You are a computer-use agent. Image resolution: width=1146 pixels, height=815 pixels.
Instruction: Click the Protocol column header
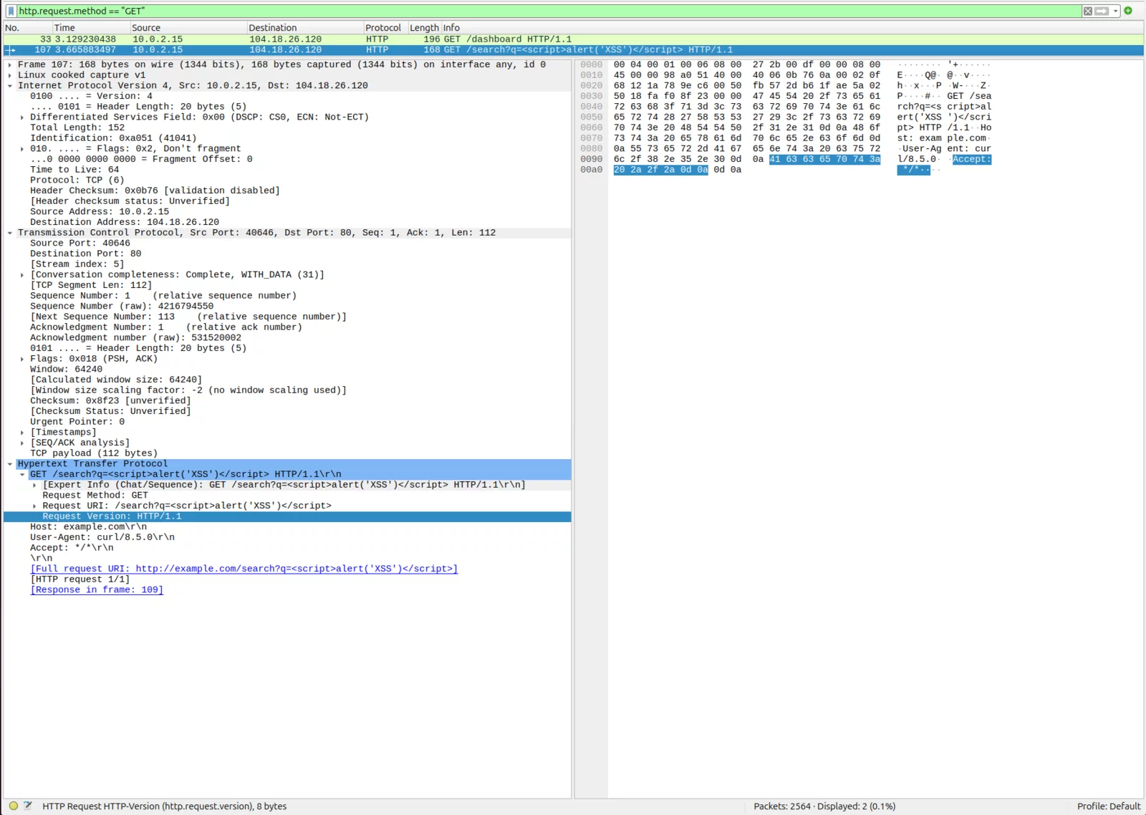point(382,28)
